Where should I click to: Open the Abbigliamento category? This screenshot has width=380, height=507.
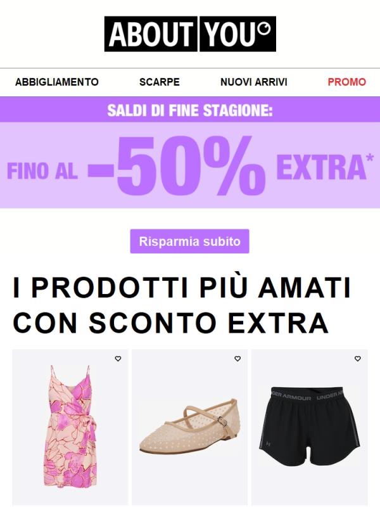point(57,82)
